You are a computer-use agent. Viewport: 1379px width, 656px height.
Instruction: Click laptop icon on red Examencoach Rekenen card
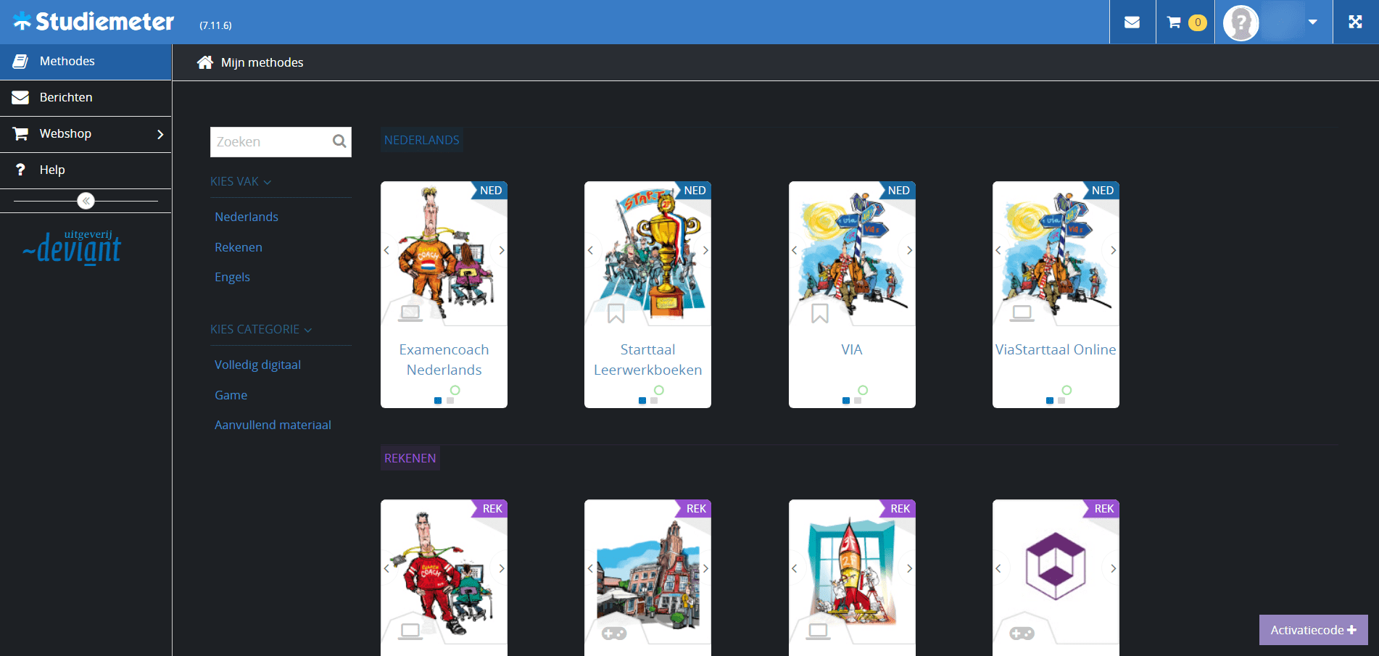(410, 631)
